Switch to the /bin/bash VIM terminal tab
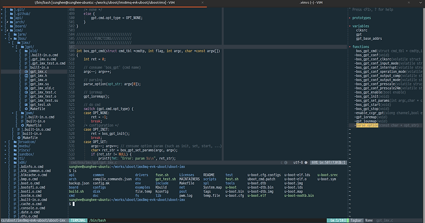This screenshot has height=223, width=425. point(105,3)
